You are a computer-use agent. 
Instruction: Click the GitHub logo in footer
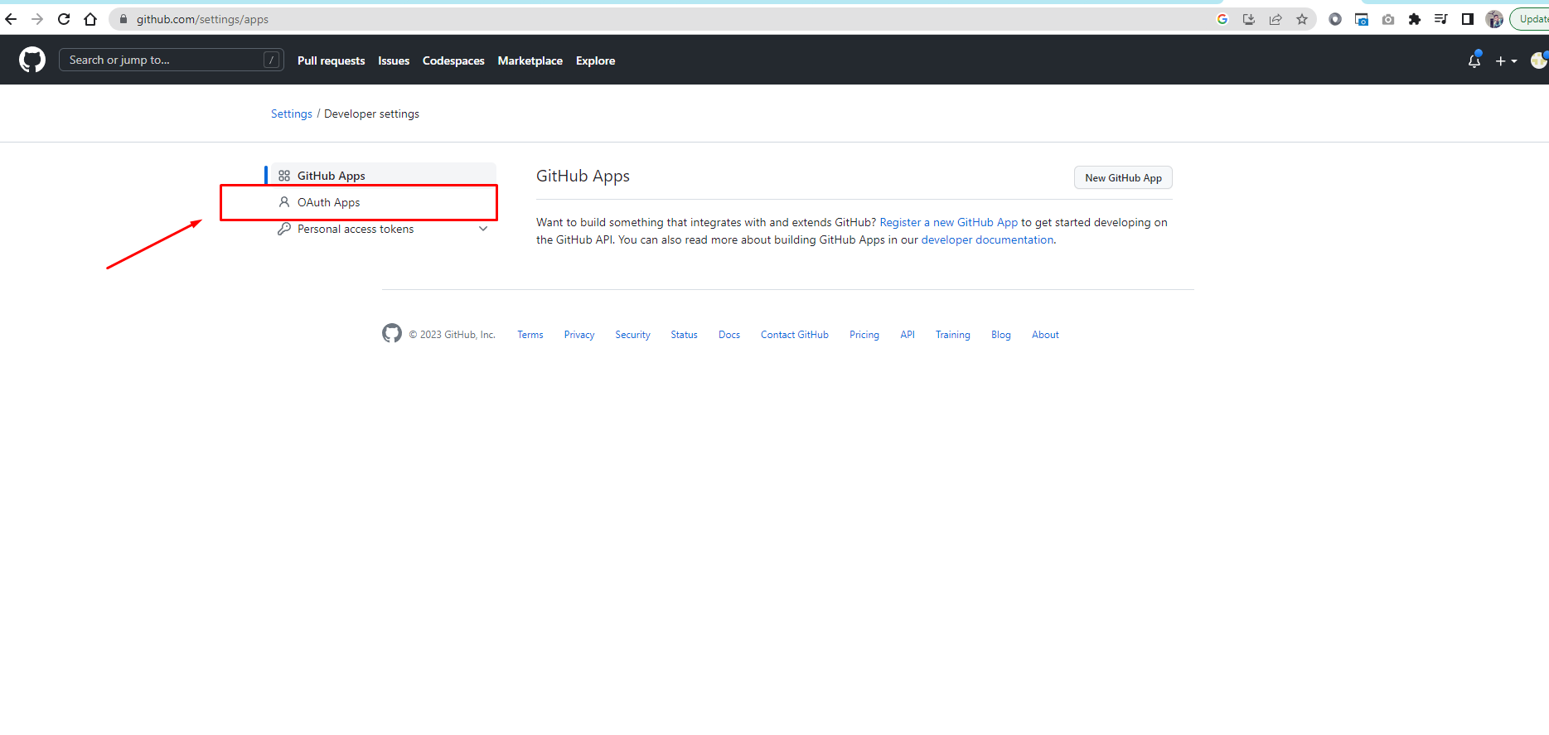click(x=392, y=333)
